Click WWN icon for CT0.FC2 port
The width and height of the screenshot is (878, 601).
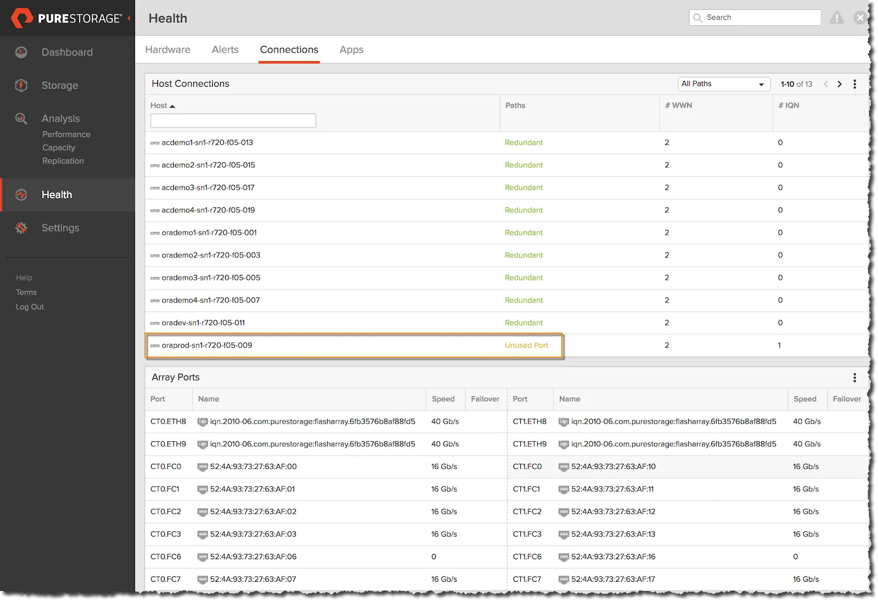coord(202,512)
